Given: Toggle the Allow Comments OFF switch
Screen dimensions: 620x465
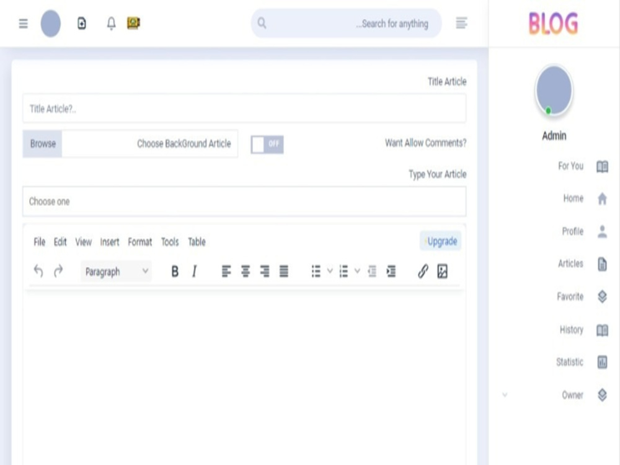Looking at the screenshot, I should [x=267, y=144].
